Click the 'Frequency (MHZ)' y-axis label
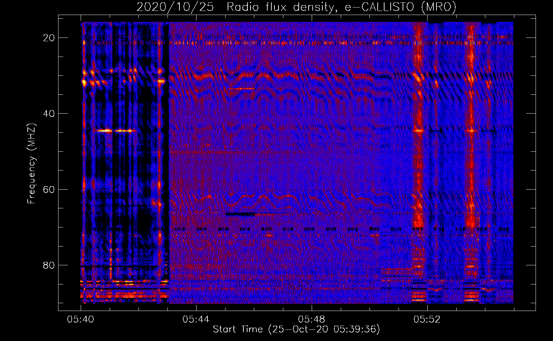The height and width of the screenshot is (341, 553). click(31, 164)
